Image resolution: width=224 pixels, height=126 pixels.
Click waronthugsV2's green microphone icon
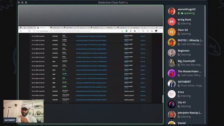click(x=179, y=13)
